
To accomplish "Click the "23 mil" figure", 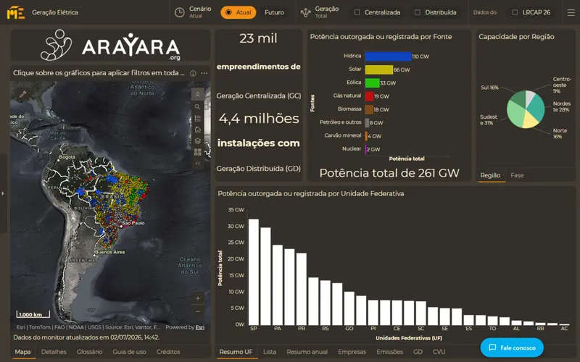I will coord(258,38).
